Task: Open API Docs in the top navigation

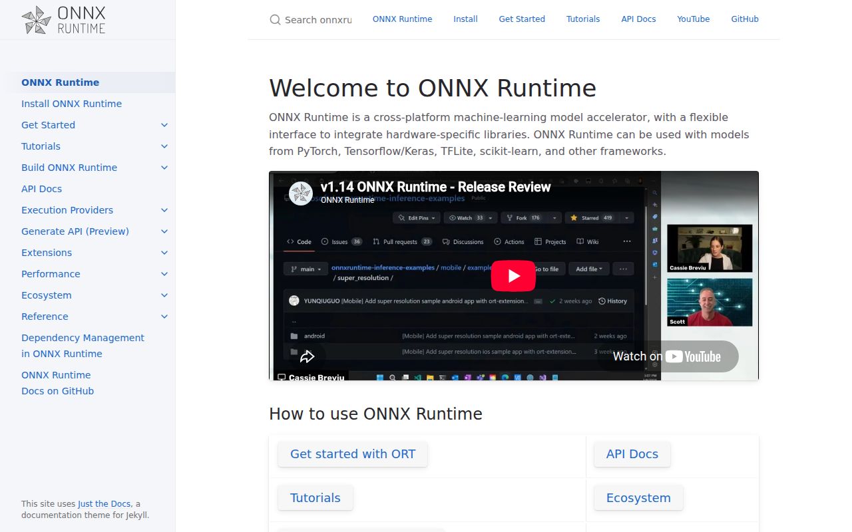Action: (x=638, y=19)
